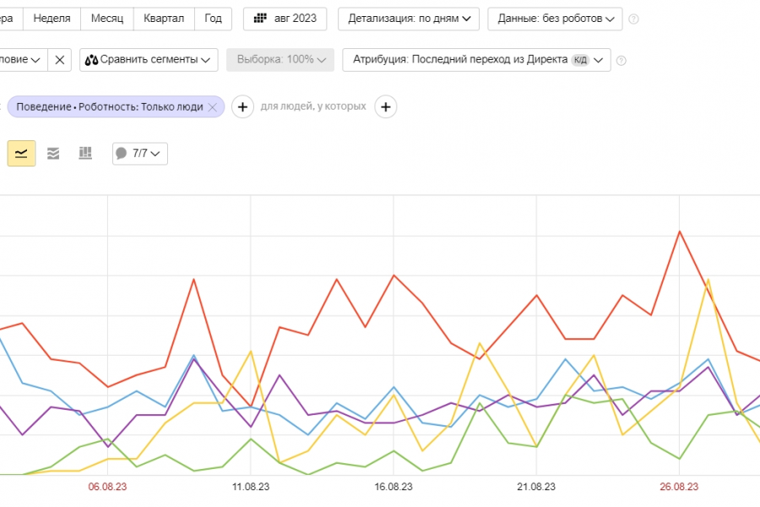Open help for 'Данные: без роботов'
This screenshot has height=507, width=760.
(x=633, y=19)
